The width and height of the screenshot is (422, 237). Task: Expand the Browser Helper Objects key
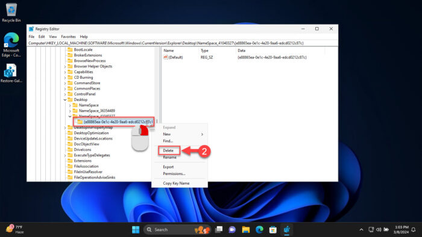point(65,66)
